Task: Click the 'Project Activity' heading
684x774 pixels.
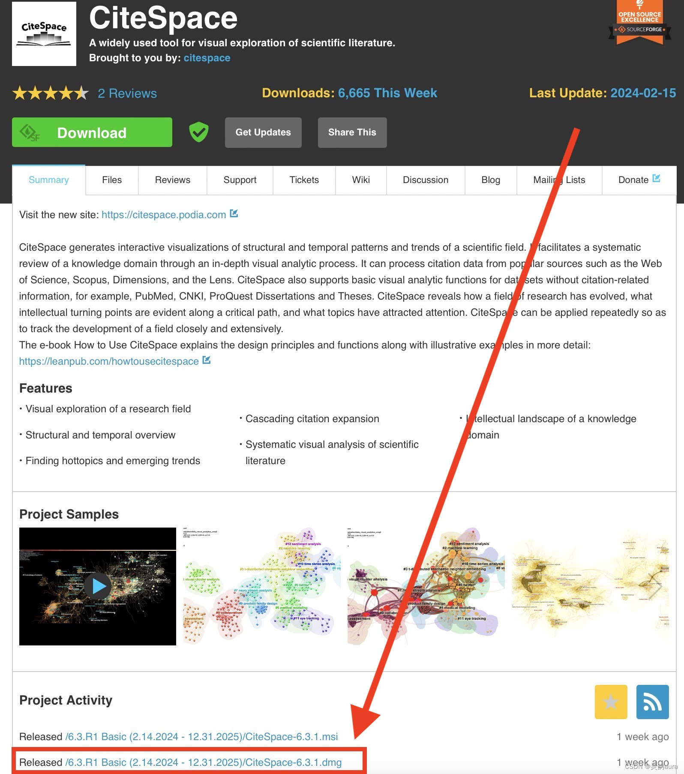Action: click(66, 700)
